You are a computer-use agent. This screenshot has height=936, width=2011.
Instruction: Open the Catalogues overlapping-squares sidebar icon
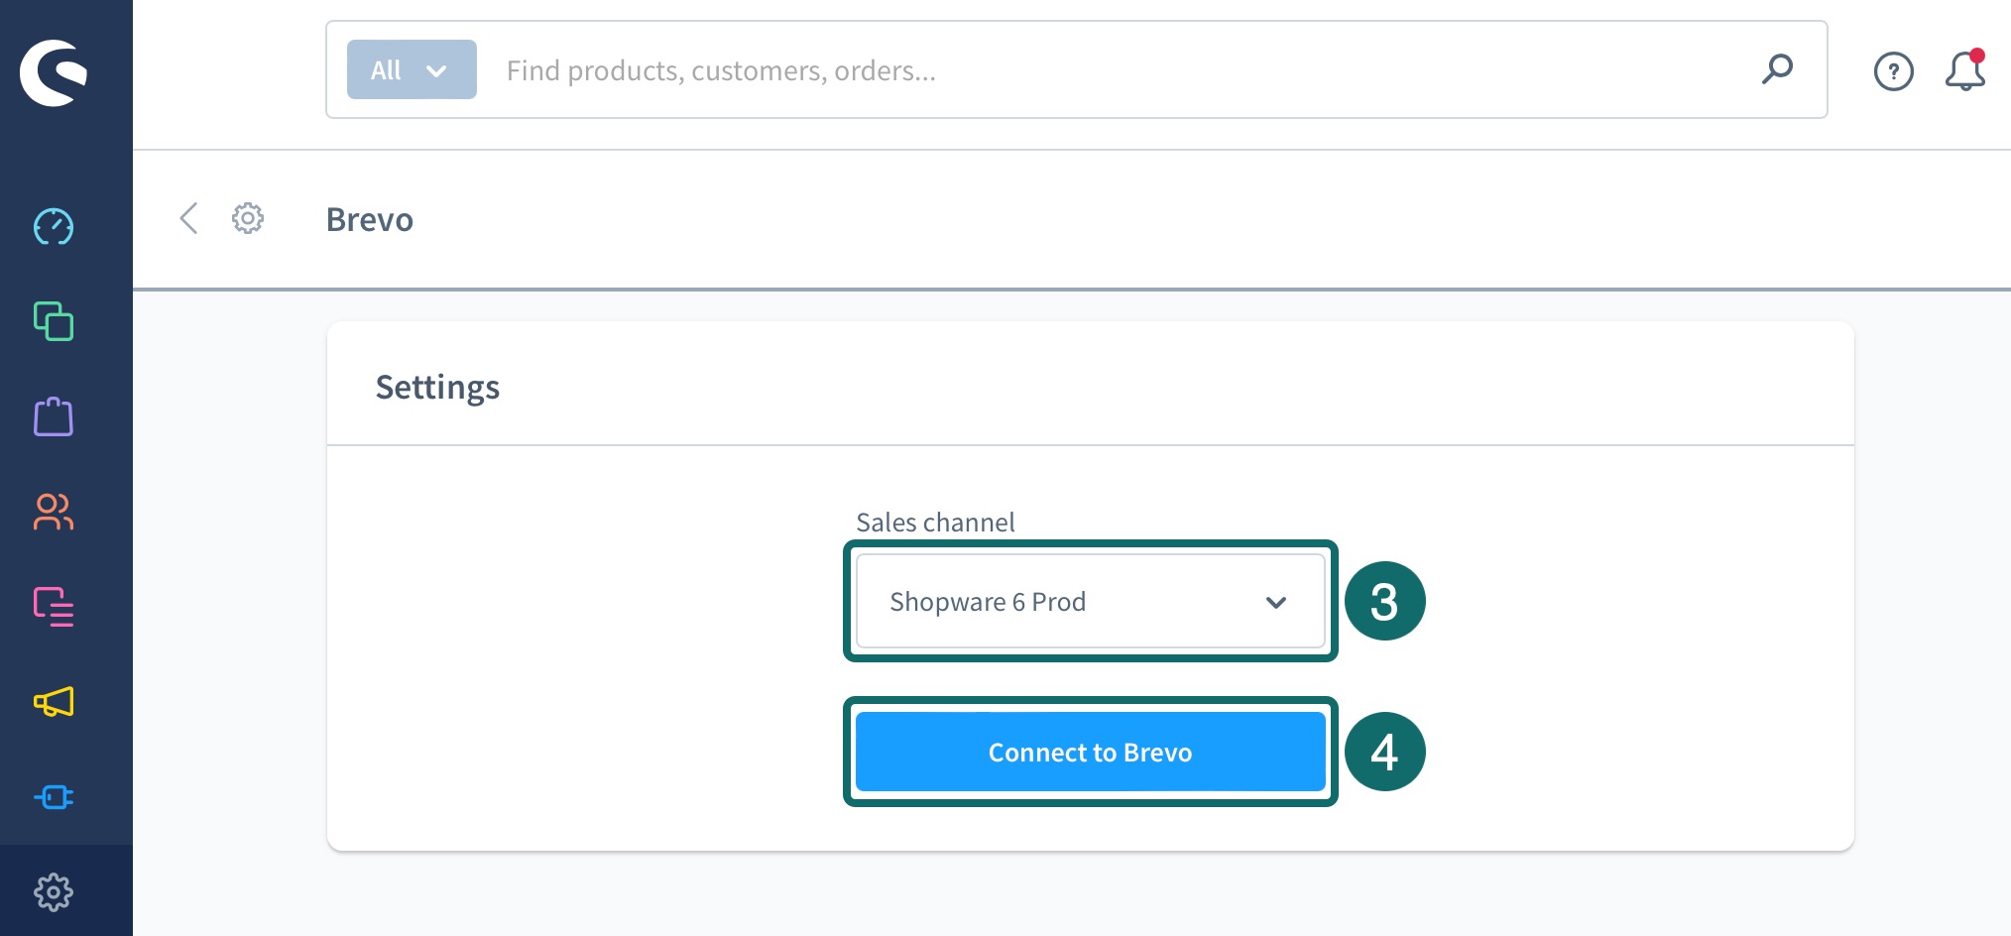(x=54, y=321)
